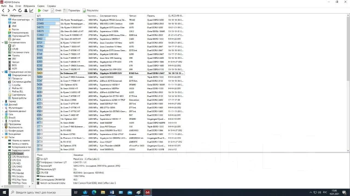
Task: Select the ЦП item under Системная плата
Action: point(14,46)
